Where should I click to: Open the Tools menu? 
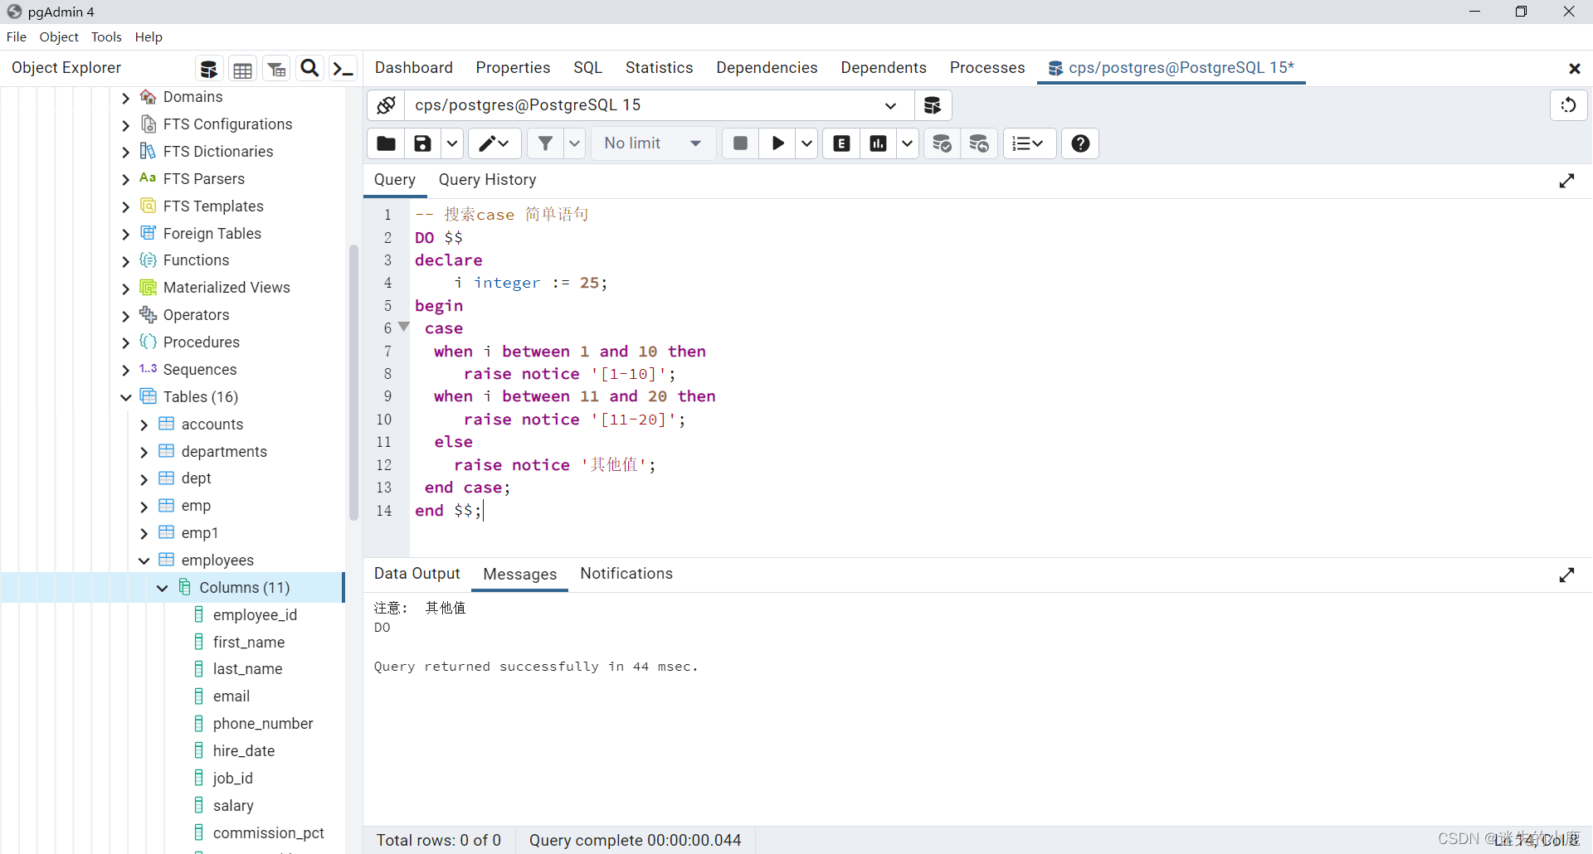(106, 37)
